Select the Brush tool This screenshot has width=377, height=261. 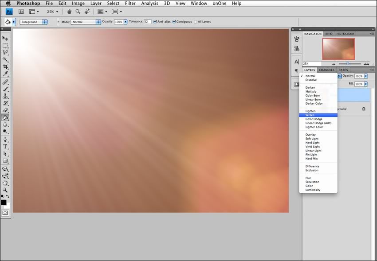pos(5,89)
